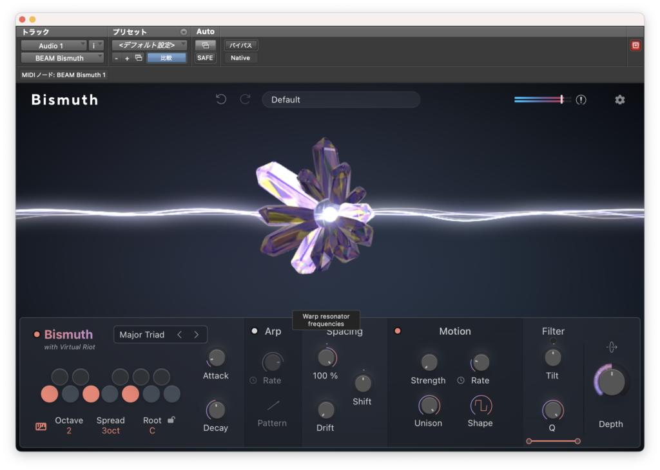Click the exclamation limiter warning icon
This screenshot has width=660, height=470.
click(x=581, y=100)
